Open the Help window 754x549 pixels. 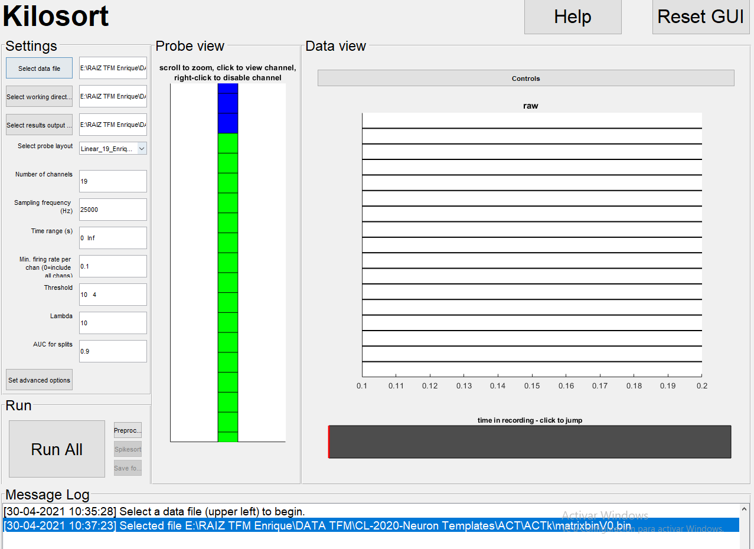click(572, 17)
